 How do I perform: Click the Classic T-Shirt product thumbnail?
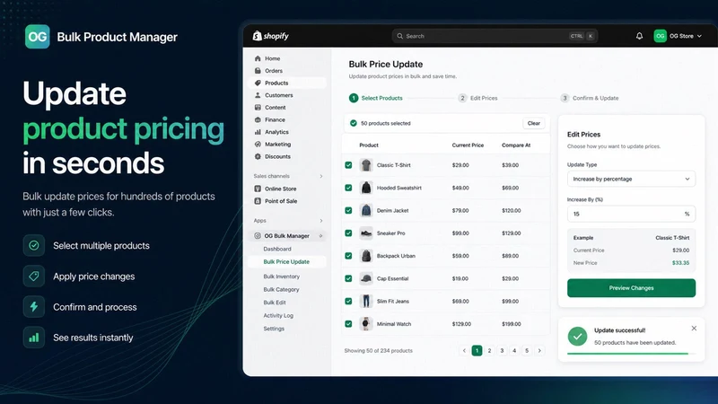pyautogui.click(x=366, y=165)
